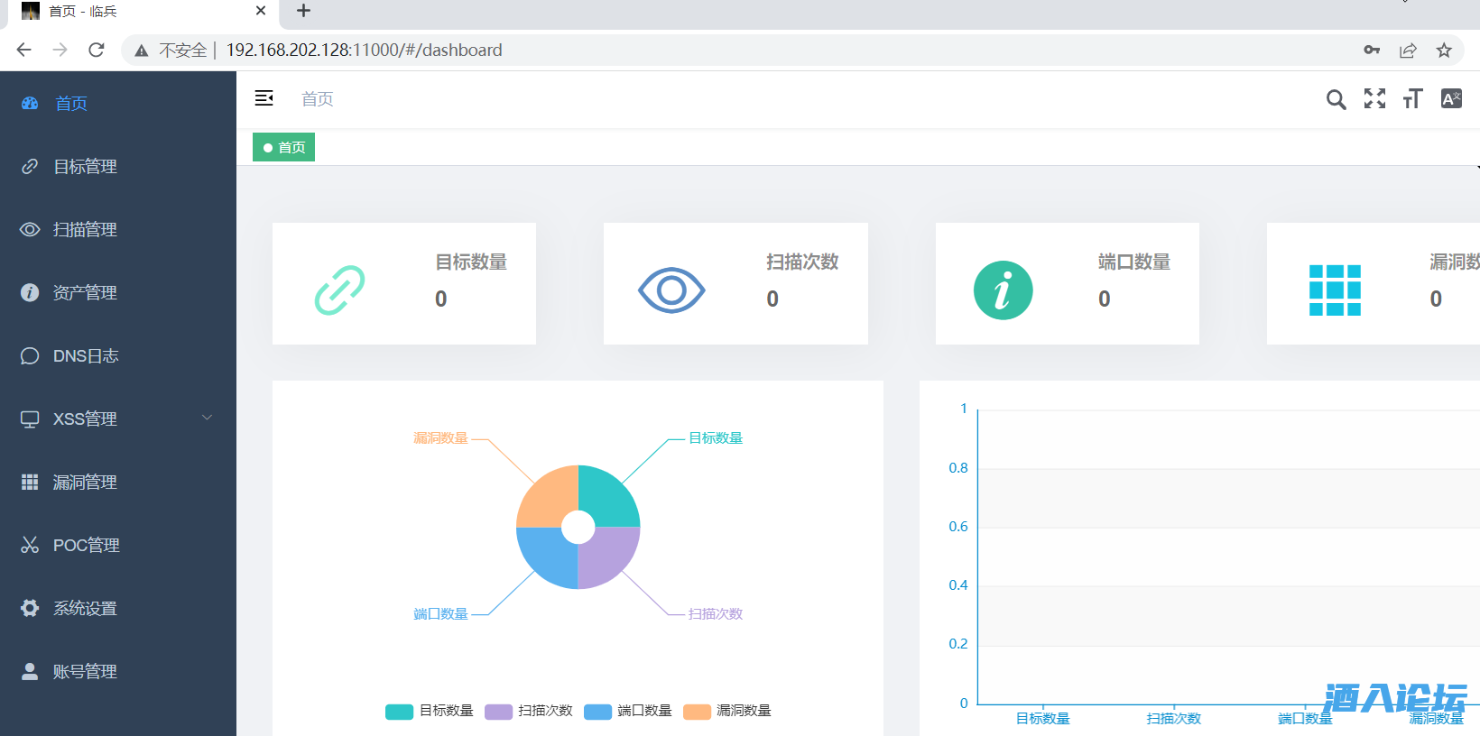Click the 首页 breadcrumb link
This screenshot has width=1480, height=736.
coord(317,99)
